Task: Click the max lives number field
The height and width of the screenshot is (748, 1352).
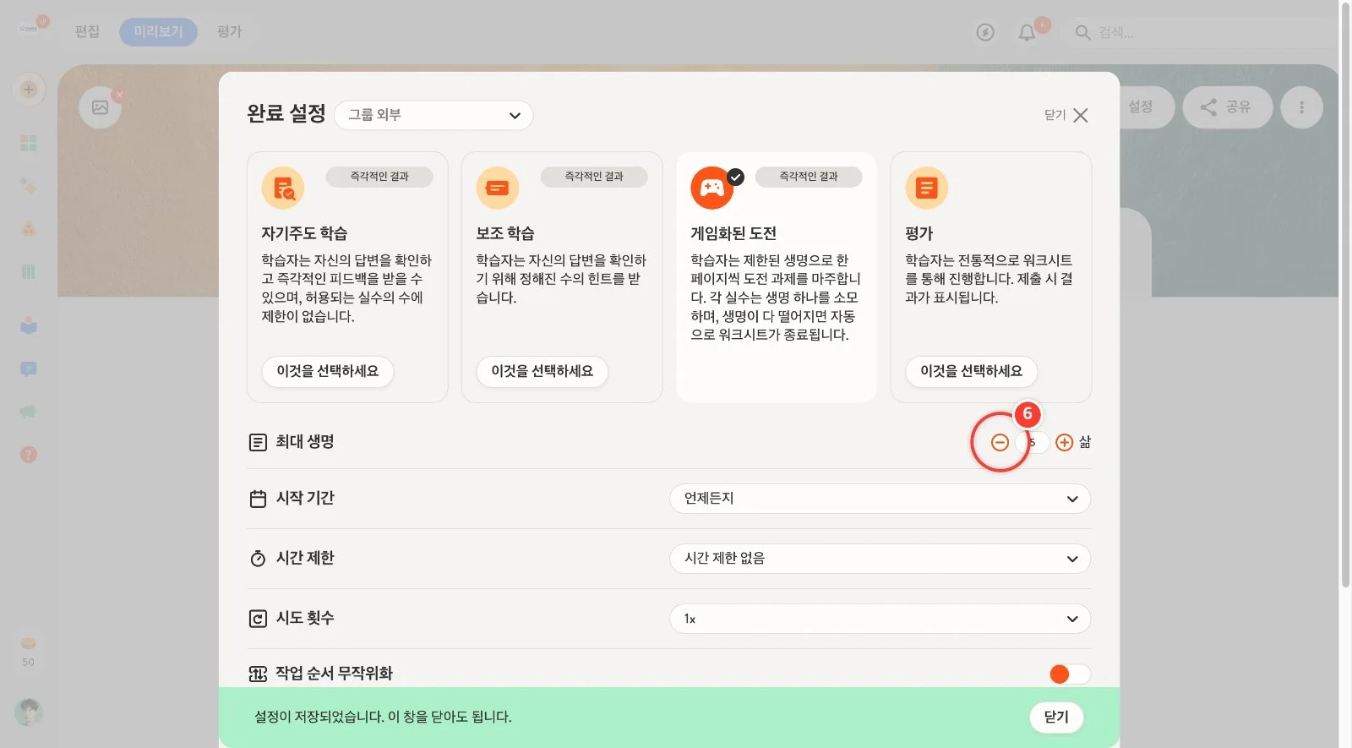Action: [1033, 442]
